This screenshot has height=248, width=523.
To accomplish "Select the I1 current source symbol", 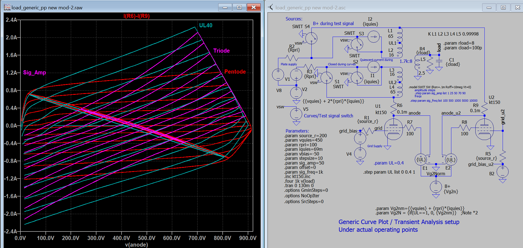I will click(374, 67).
